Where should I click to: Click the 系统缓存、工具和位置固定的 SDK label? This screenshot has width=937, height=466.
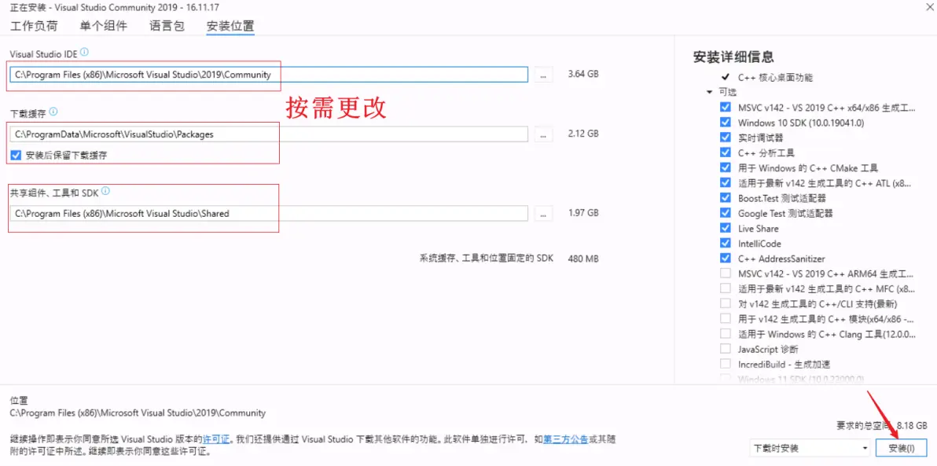tap(487, 259)
